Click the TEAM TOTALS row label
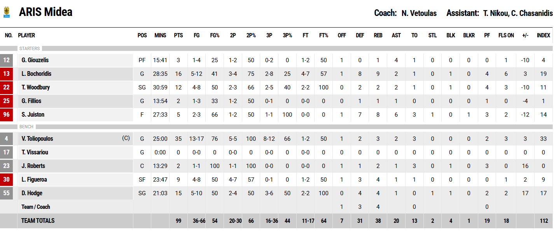The height and width of the screenshot is (231, 556). tap(38, 221)
